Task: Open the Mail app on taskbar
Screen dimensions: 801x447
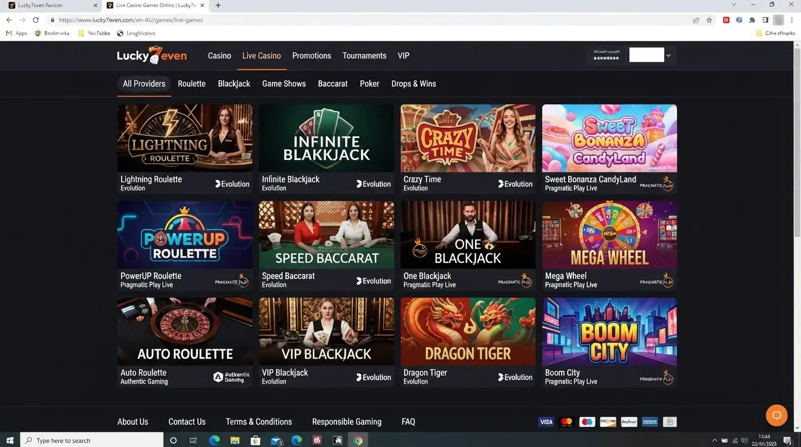Action: pyautogui.click(x=276, y=441)
